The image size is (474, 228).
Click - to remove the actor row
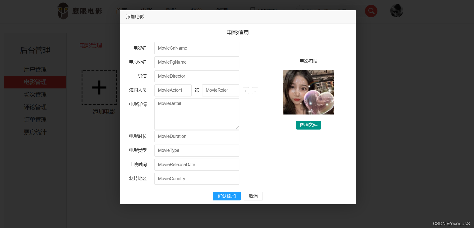point(255,90)
